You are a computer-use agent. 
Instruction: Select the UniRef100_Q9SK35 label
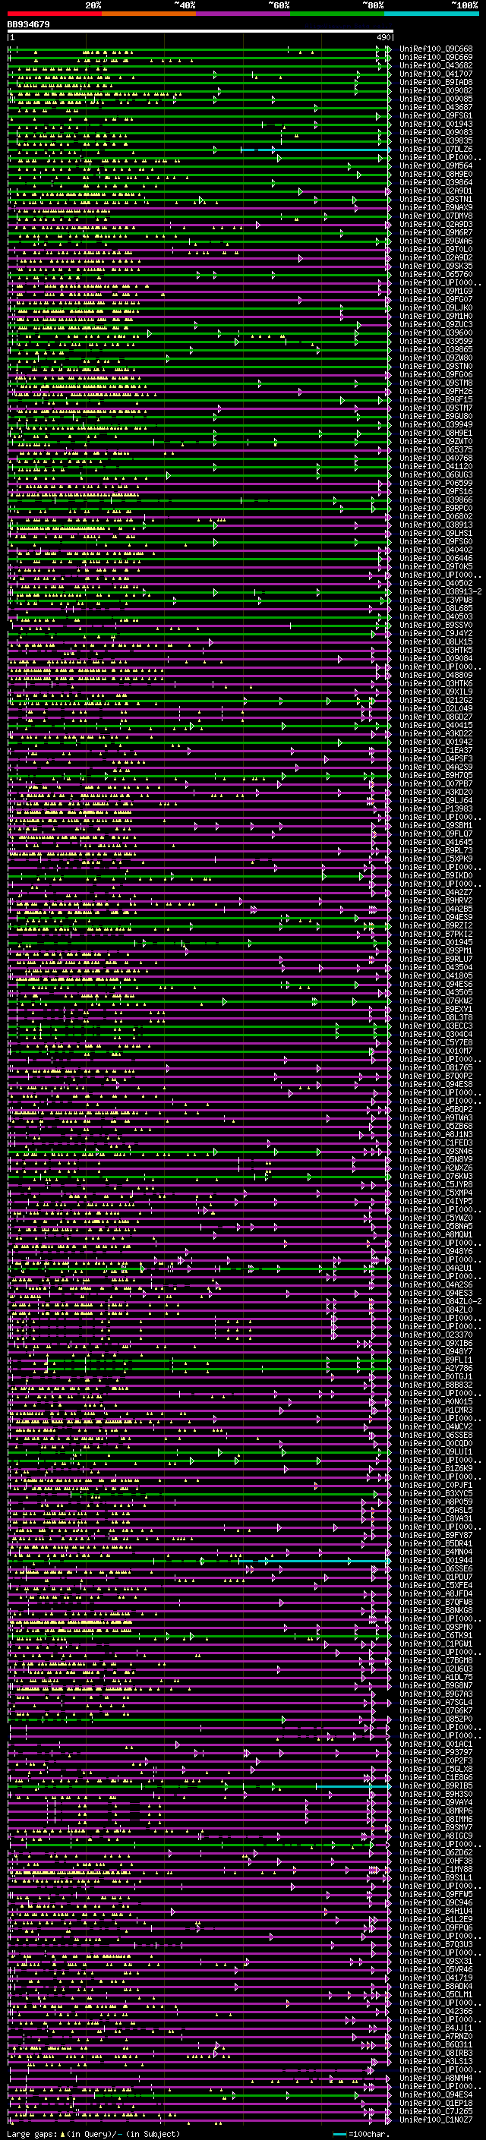[436, 266]
